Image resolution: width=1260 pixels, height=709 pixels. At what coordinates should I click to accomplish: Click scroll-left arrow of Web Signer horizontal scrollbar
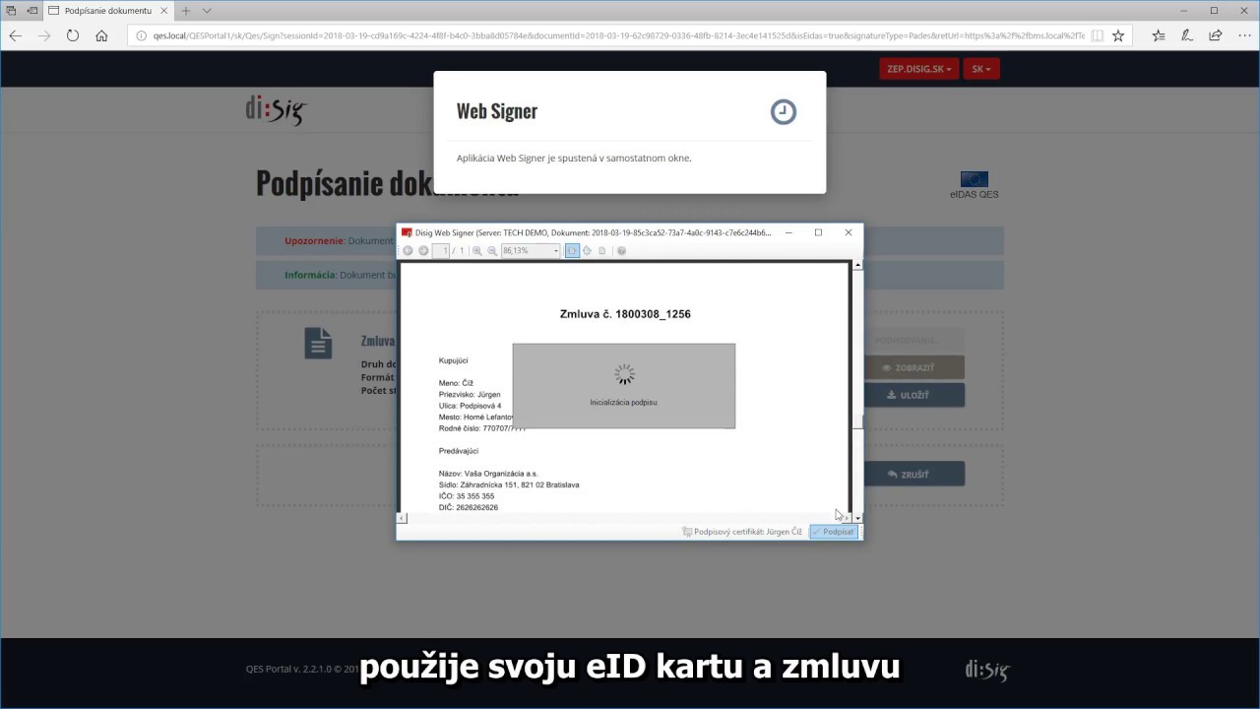point(402,518)
